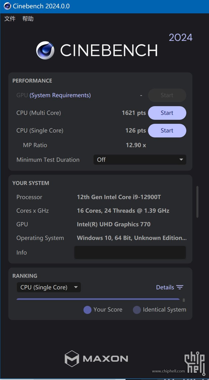Open the CPU (Single Core) ranking dropdown
This screenshot has height=380, width=209.
click(x=49, y=287)
